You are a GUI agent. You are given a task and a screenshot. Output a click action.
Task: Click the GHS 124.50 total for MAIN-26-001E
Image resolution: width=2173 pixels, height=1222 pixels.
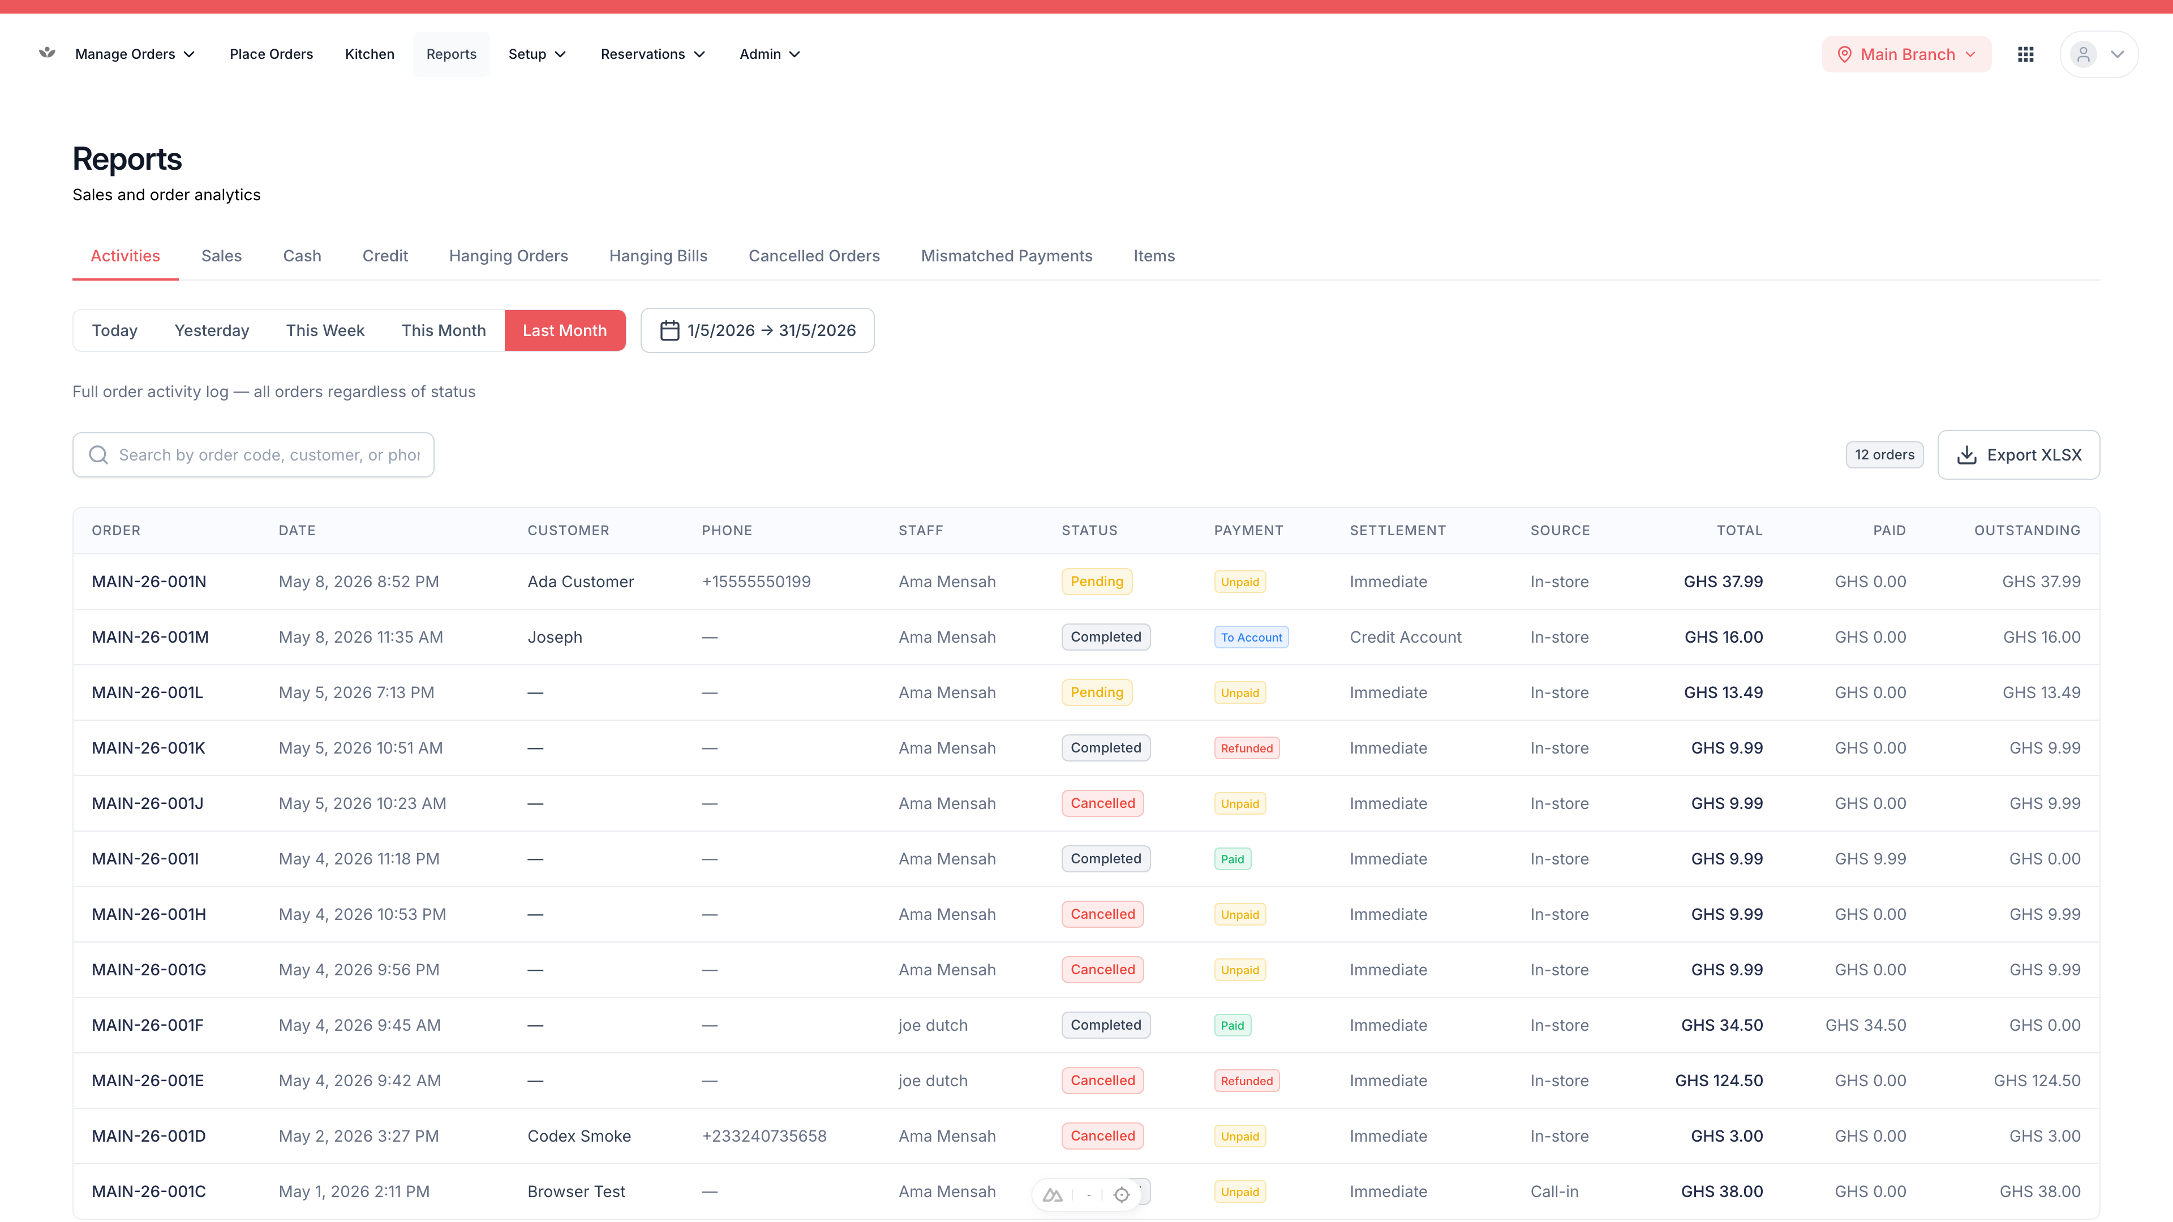(1719, 1081)
